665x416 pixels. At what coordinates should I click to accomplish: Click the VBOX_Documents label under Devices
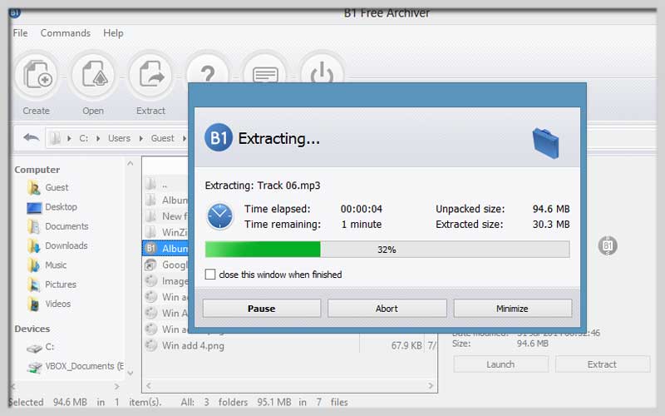pyautogui.click(x=85, y=366)
